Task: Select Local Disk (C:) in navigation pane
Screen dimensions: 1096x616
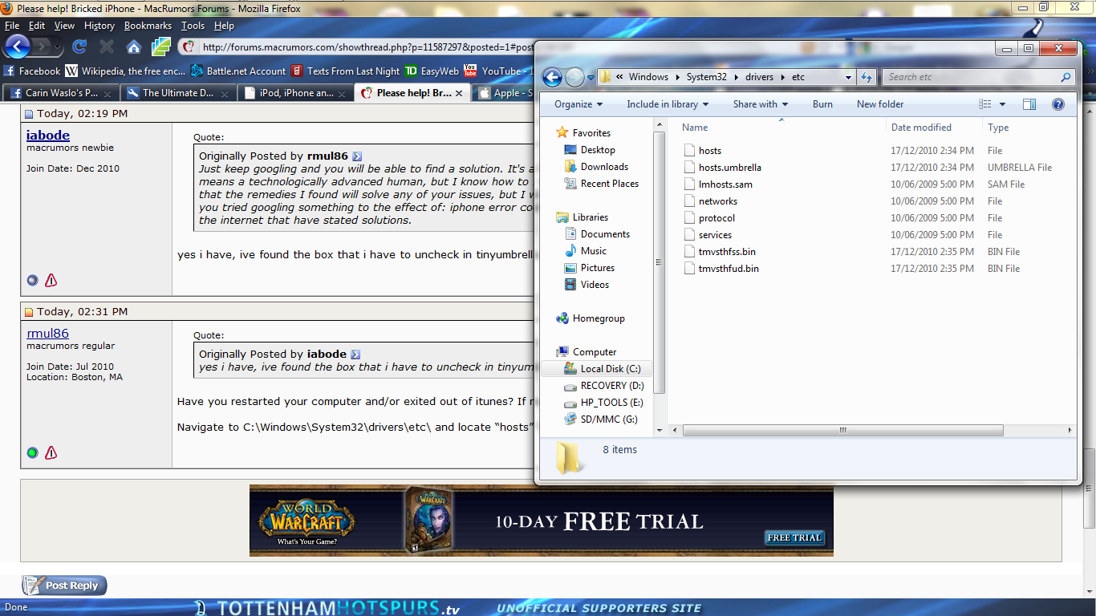Action: coord(597,369)
